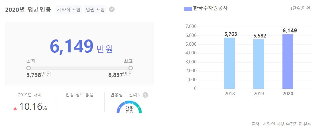The height and width of the screenshot is (133, 318).
Task: Click the 연봉정보 신뢰도 label
Action: pos(126,95)
